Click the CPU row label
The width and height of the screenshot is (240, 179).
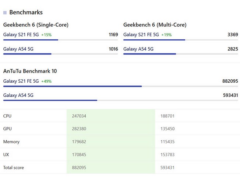click(x=7, y=116)
